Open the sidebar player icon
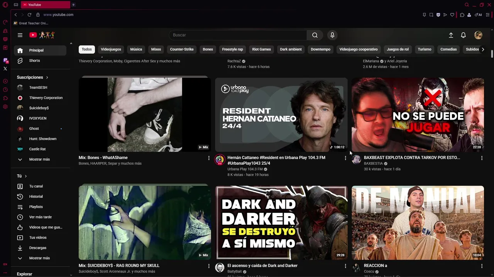This screenshot has height=277, width=494. 5,81
